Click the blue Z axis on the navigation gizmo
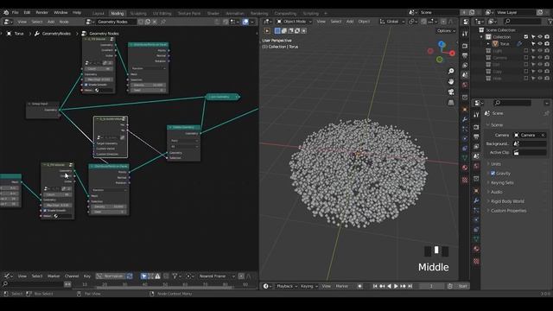This screenshot has height=311, width=553. pos(442,44)
